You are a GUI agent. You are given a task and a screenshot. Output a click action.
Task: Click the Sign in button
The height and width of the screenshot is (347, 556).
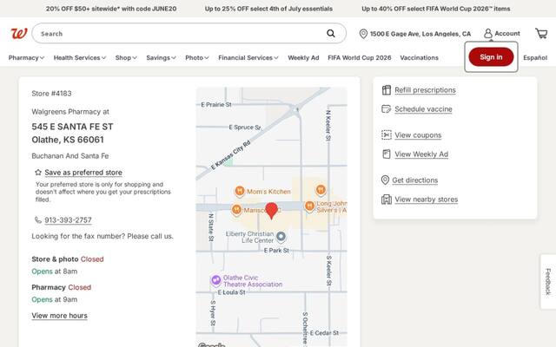click(x=491, y=57)
